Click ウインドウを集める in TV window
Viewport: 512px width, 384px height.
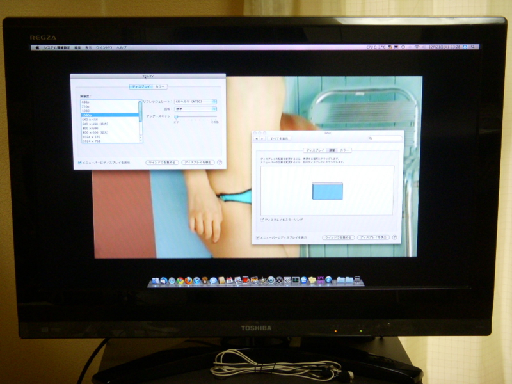pyautogui.click(x=162, y=163)
